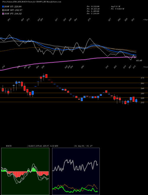Click the 236 tops label

tap(119, 20)
